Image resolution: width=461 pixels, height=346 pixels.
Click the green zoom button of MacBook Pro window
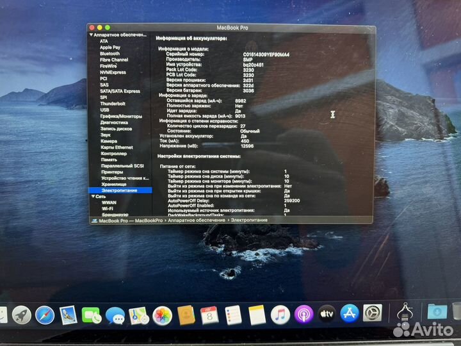108,28
